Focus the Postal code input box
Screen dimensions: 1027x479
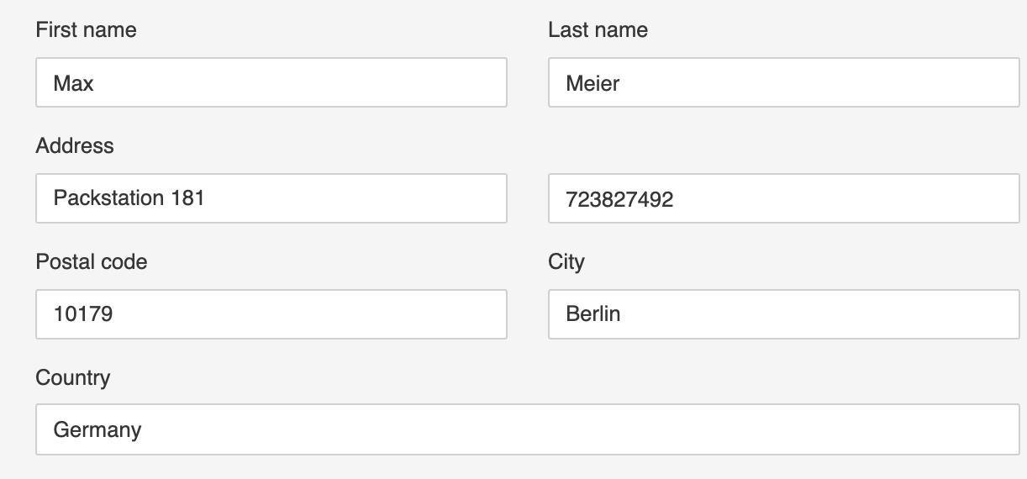[271, 314]
